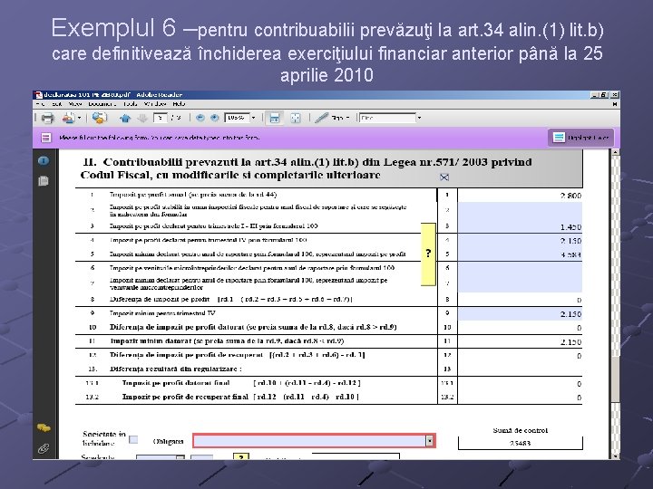Click the current page number field

click(161, 118)
